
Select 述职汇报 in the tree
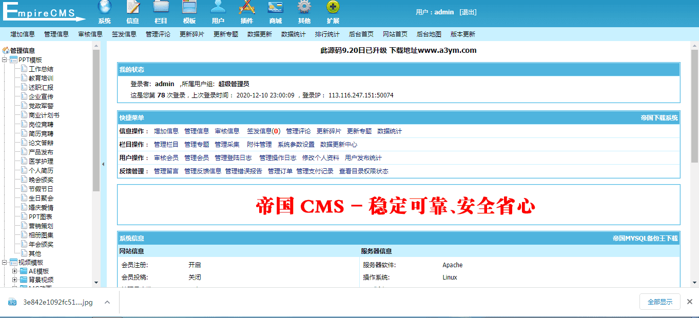coord(41,87)
